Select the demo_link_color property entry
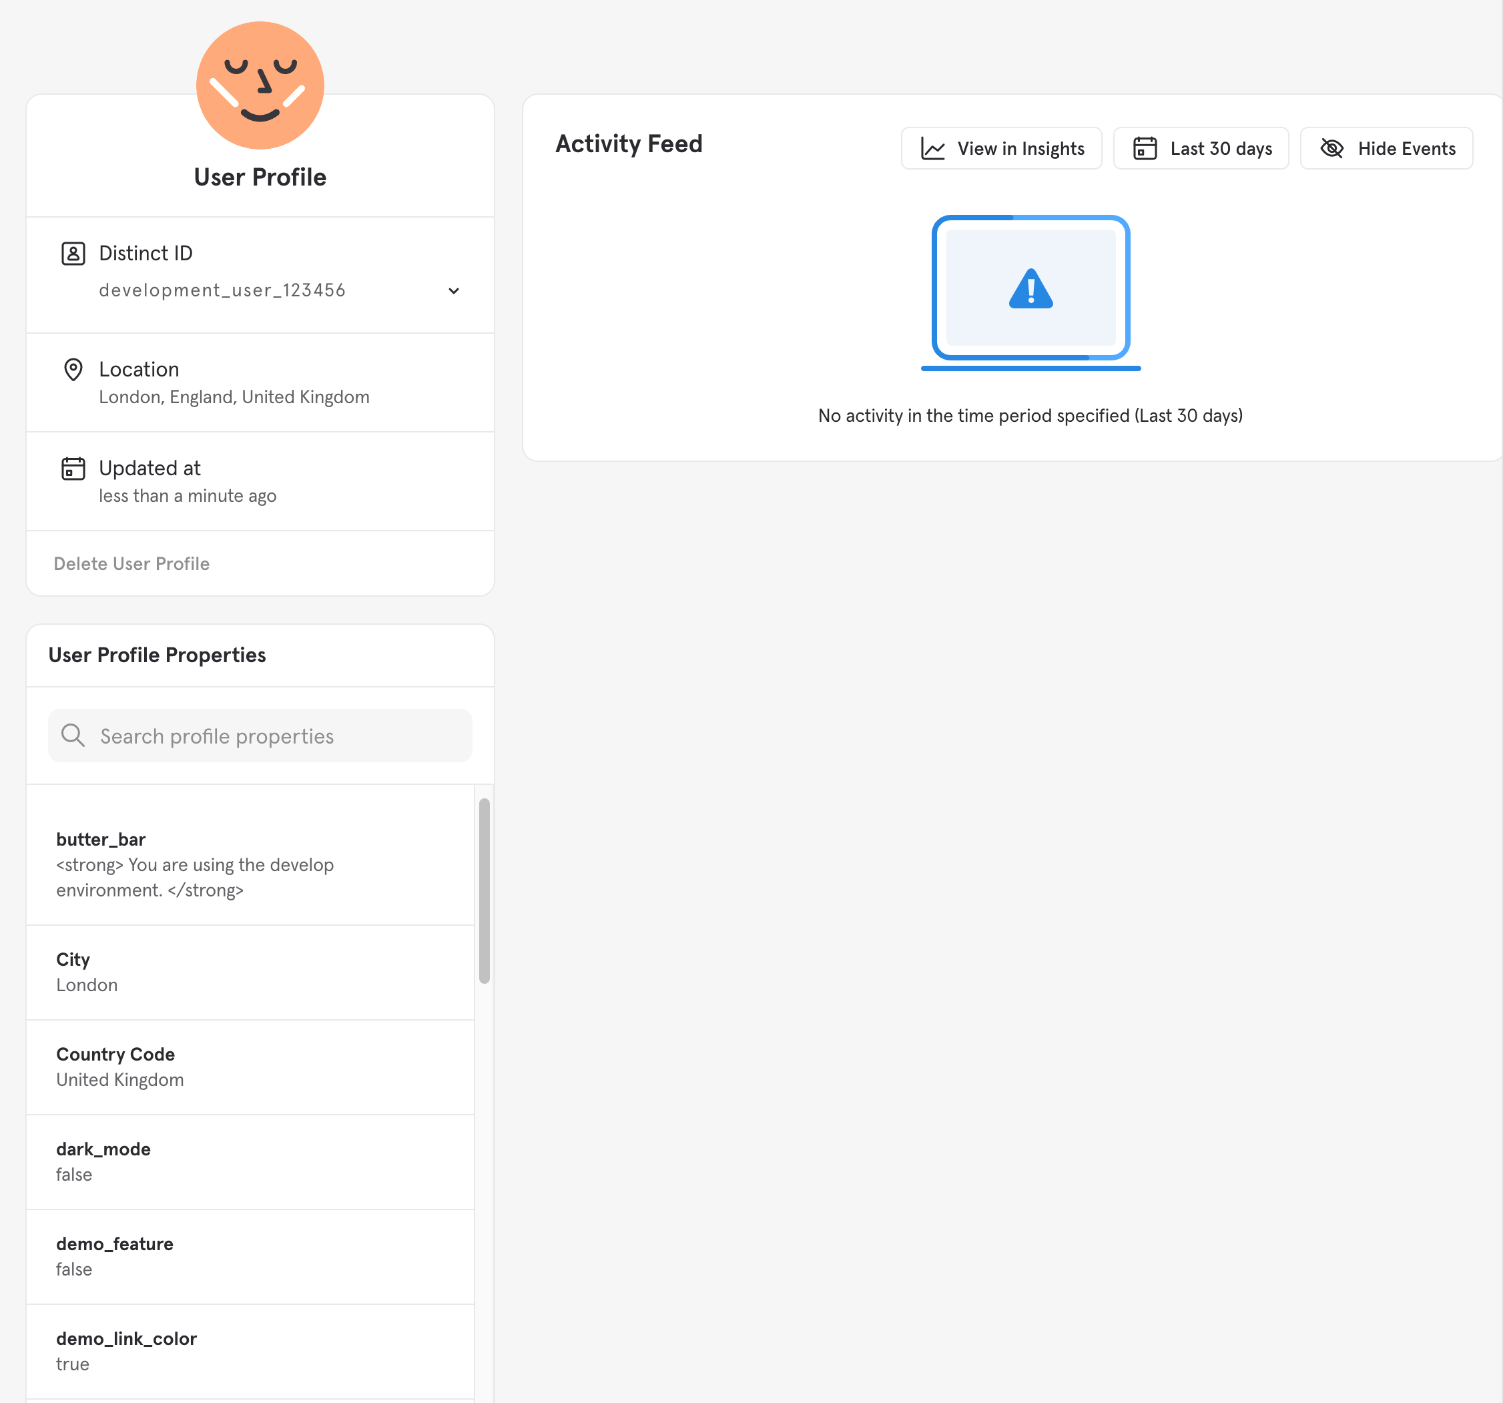The height and width of the screenshot is (1403, 1503). click(x=227, y=1351)
